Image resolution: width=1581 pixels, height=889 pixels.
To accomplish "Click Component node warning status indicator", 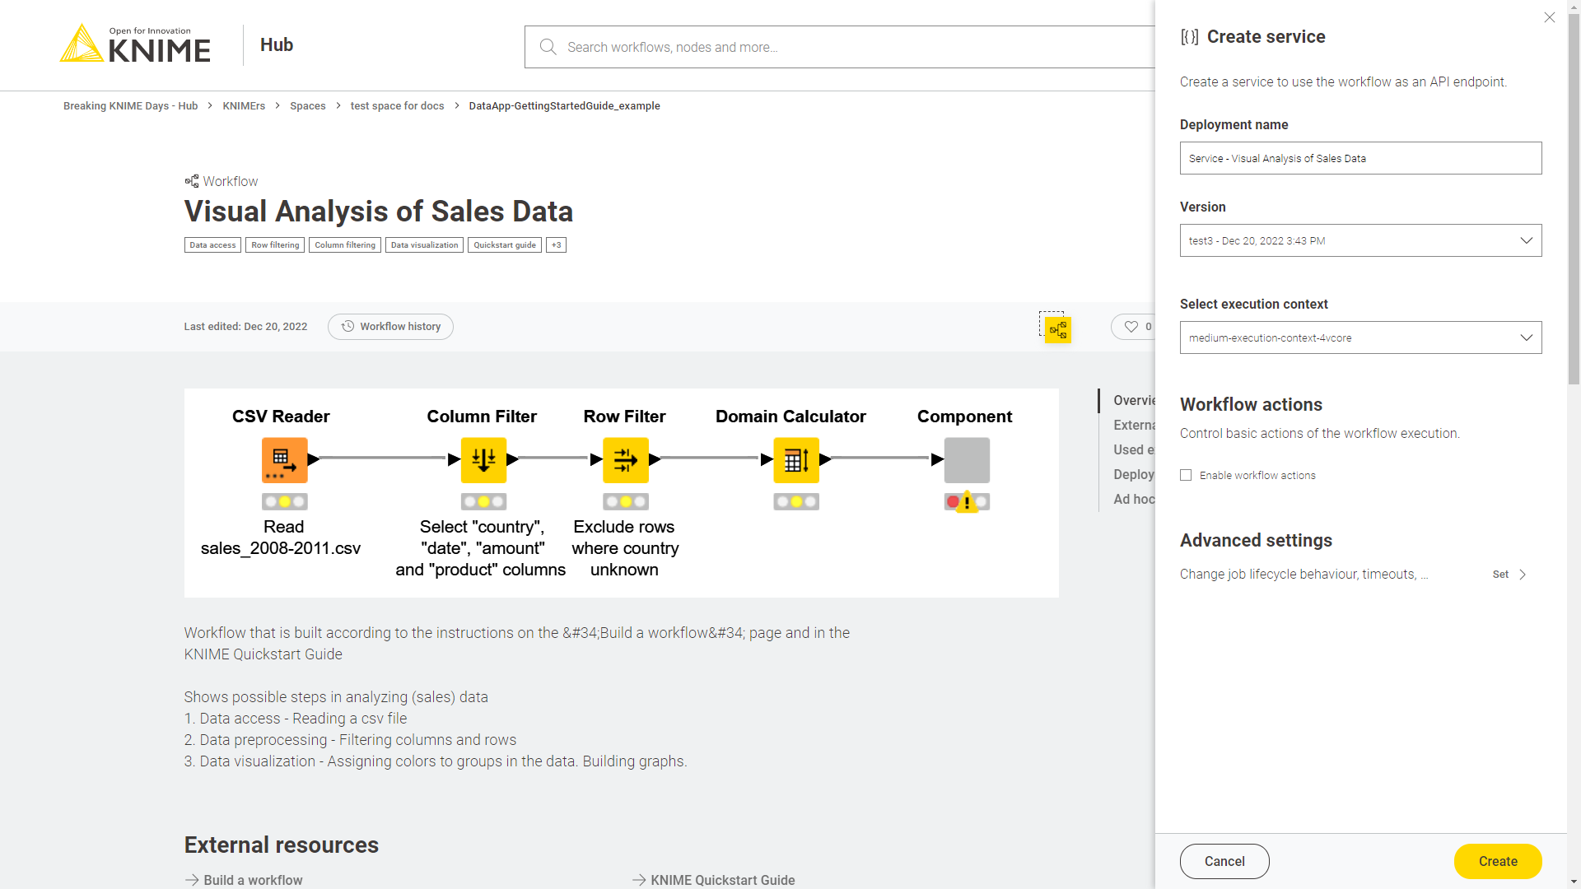I will point(967,501).
